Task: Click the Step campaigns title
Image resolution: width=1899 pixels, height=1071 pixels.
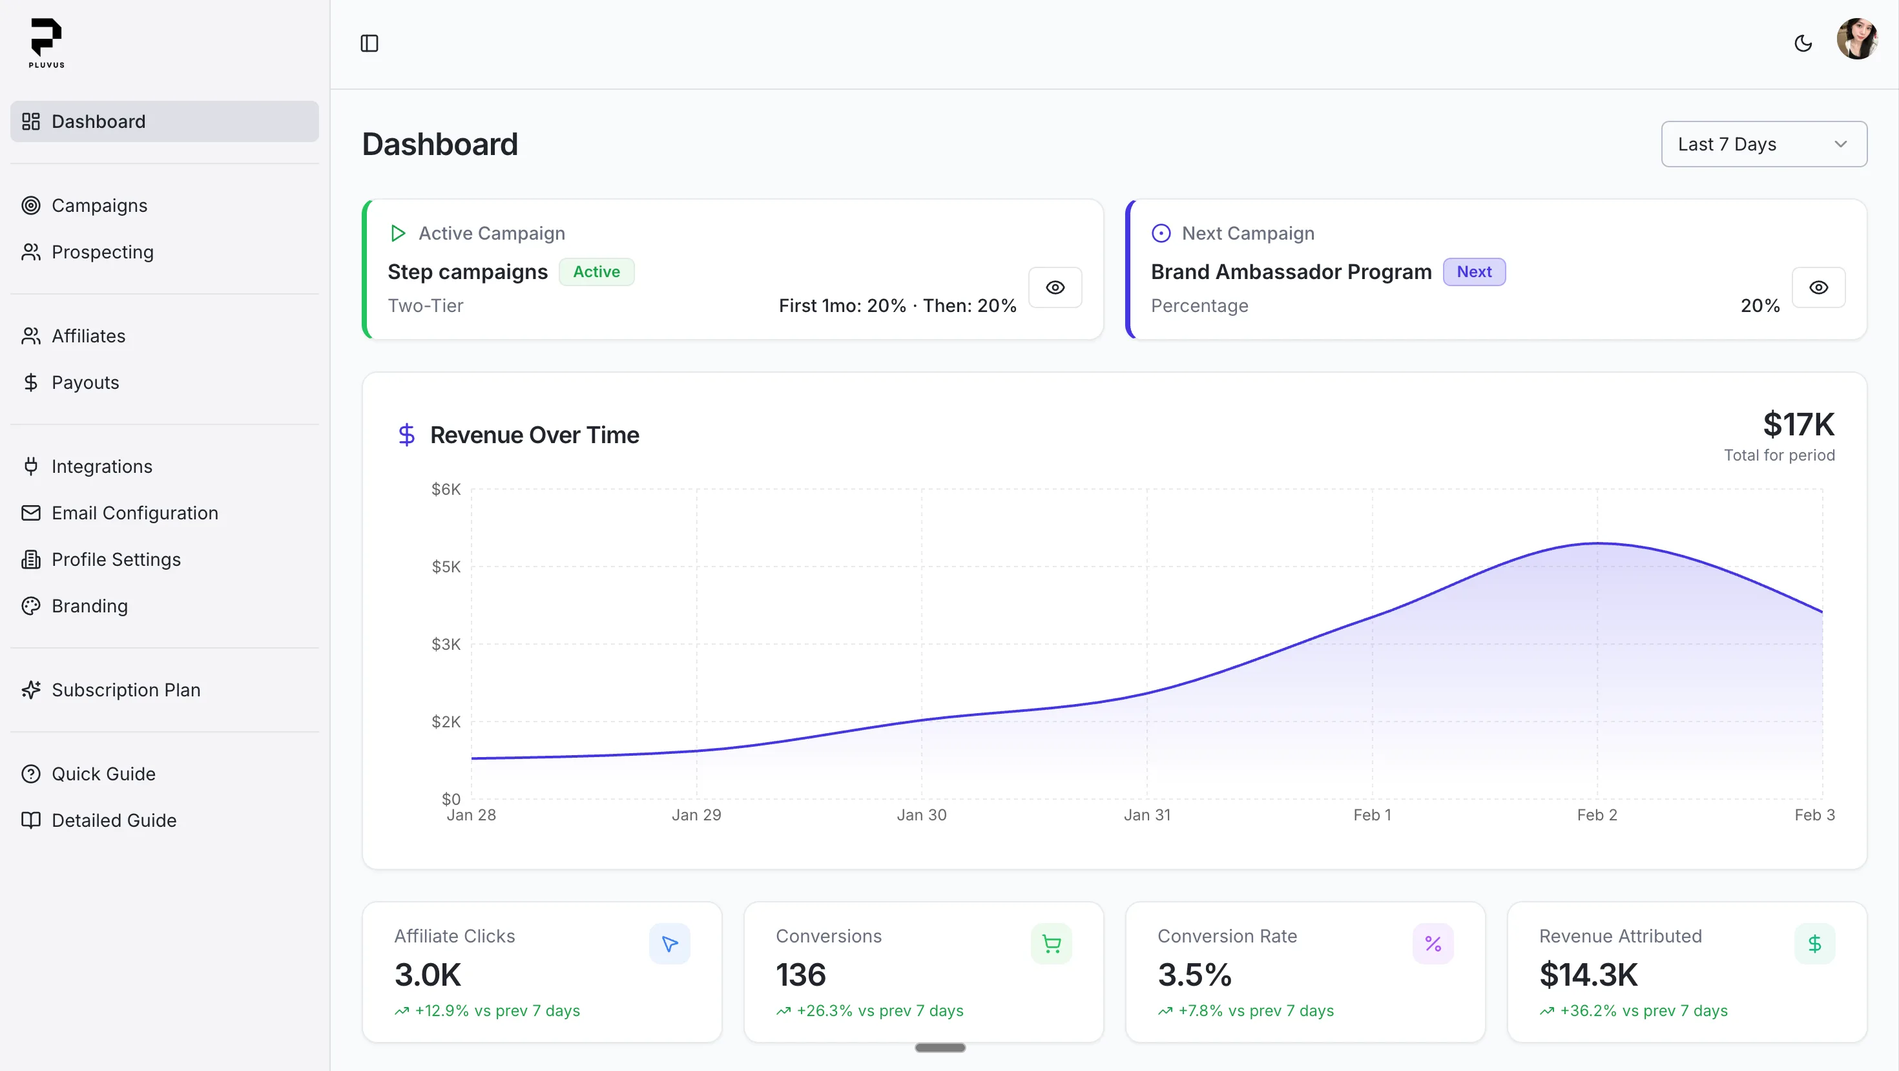Action: (x=468, y=272)
